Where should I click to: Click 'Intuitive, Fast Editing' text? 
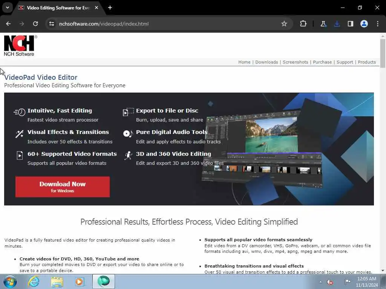(60, 111)
